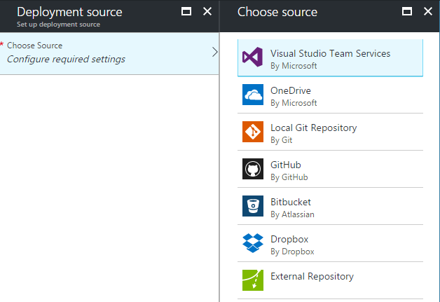Image resolution: width=440 pixels, height=302 pixels.
Task: Open the 'Configure required settings' text
Action: 66,59
